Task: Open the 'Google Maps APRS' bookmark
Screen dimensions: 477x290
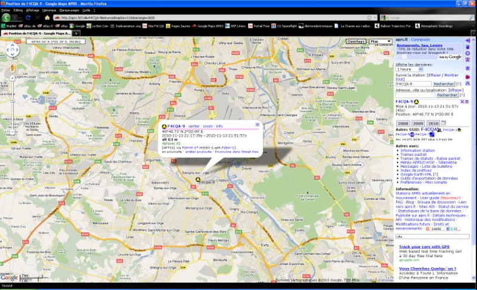Action: click(x=207, y=26)
